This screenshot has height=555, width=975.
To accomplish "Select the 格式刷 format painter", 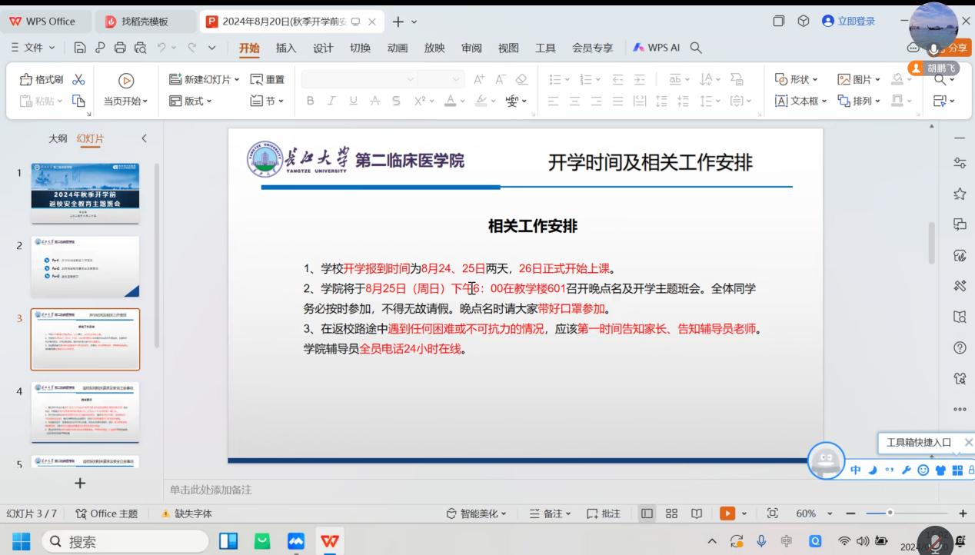I will (x=42, y=79).
